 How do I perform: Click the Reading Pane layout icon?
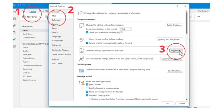coord(82,71)
